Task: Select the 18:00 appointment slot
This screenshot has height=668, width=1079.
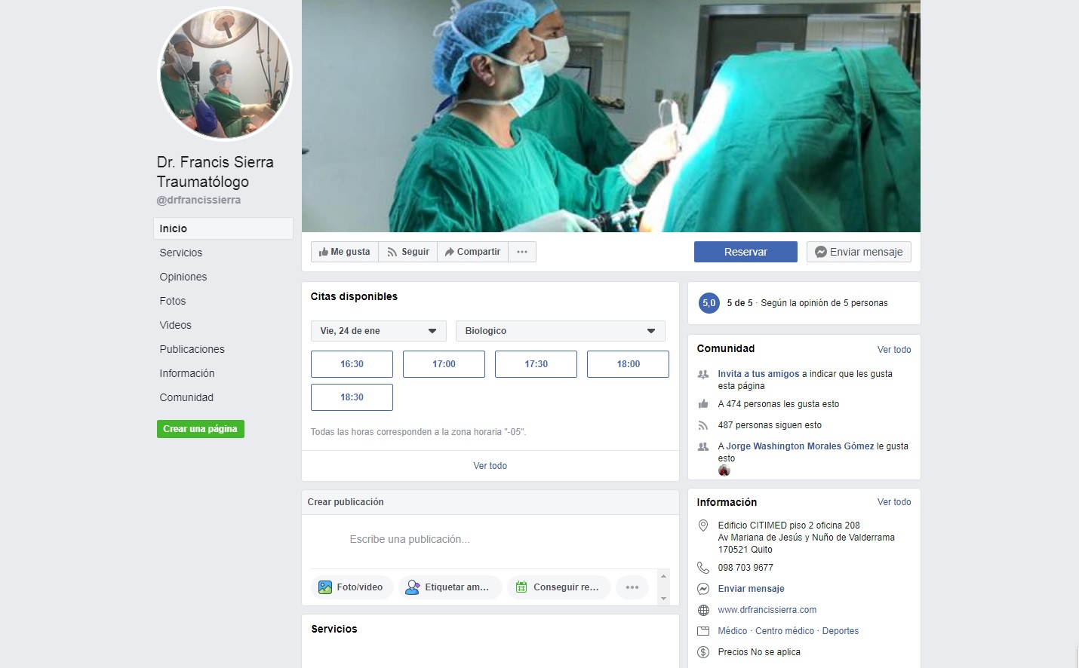Action: (628, 364)
